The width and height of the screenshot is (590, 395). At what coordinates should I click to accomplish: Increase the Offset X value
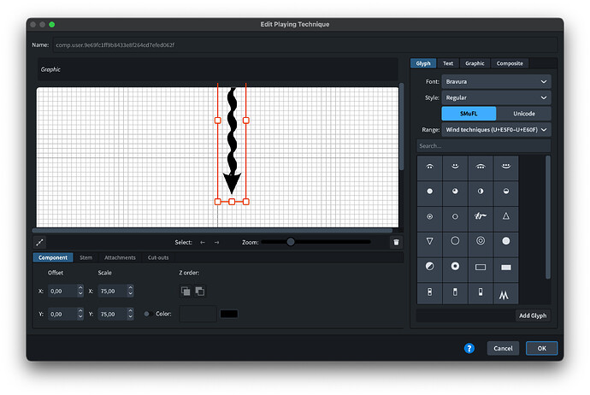pos(80,288)
